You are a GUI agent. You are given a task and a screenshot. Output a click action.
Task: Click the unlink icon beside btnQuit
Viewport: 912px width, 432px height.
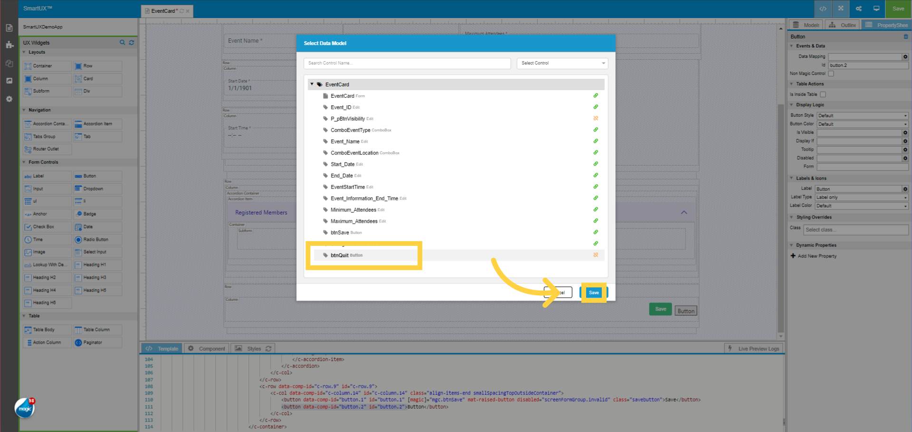tap(596, 255)
